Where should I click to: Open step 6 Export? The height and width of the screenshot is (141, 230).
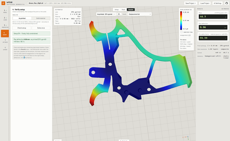click(x=5, y=48)
